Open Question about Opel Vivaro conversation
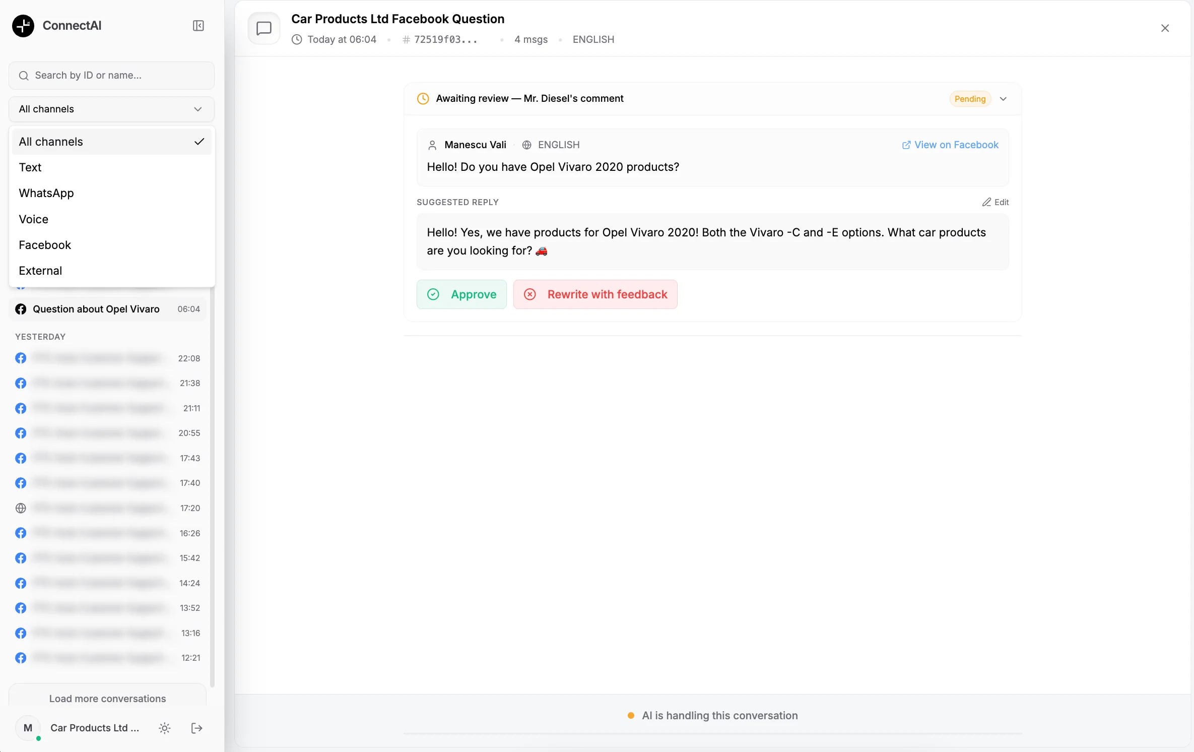This screenshot has width=1194, height=752. [108, 309]
